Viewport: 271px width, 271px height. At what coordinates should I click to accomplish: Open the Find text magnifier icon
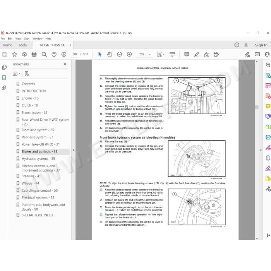tap(44, 55)
